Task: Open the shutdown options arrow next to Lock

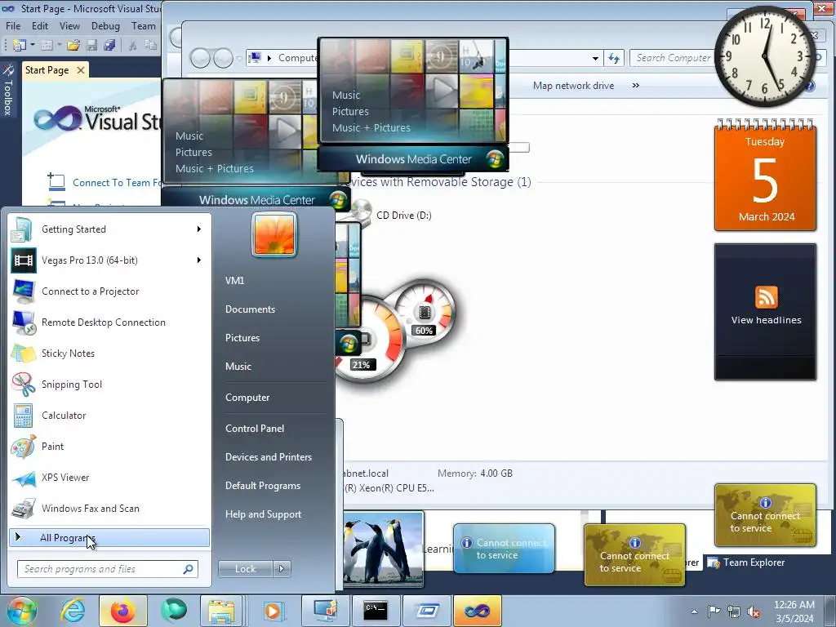Action: [x=282, y=569]
